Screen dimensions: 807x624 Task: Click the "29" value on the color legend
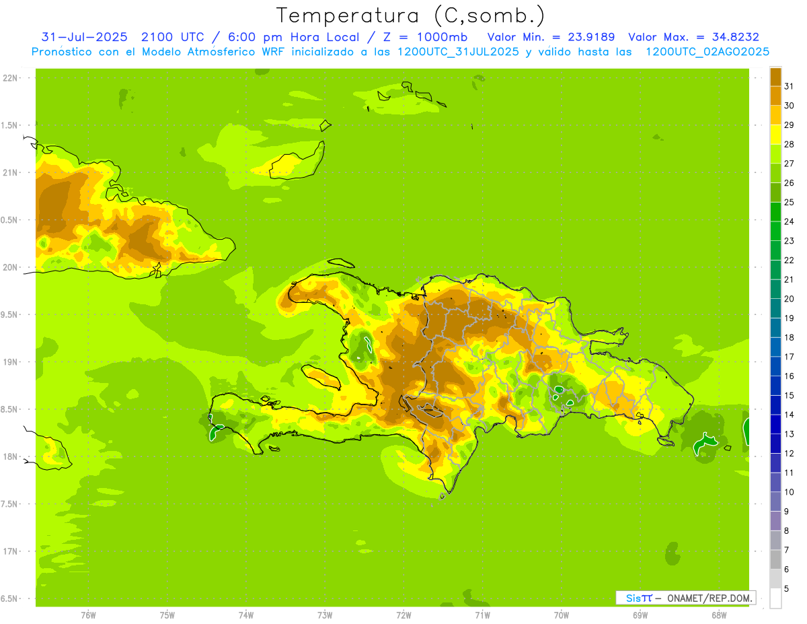tap(790, 125)
